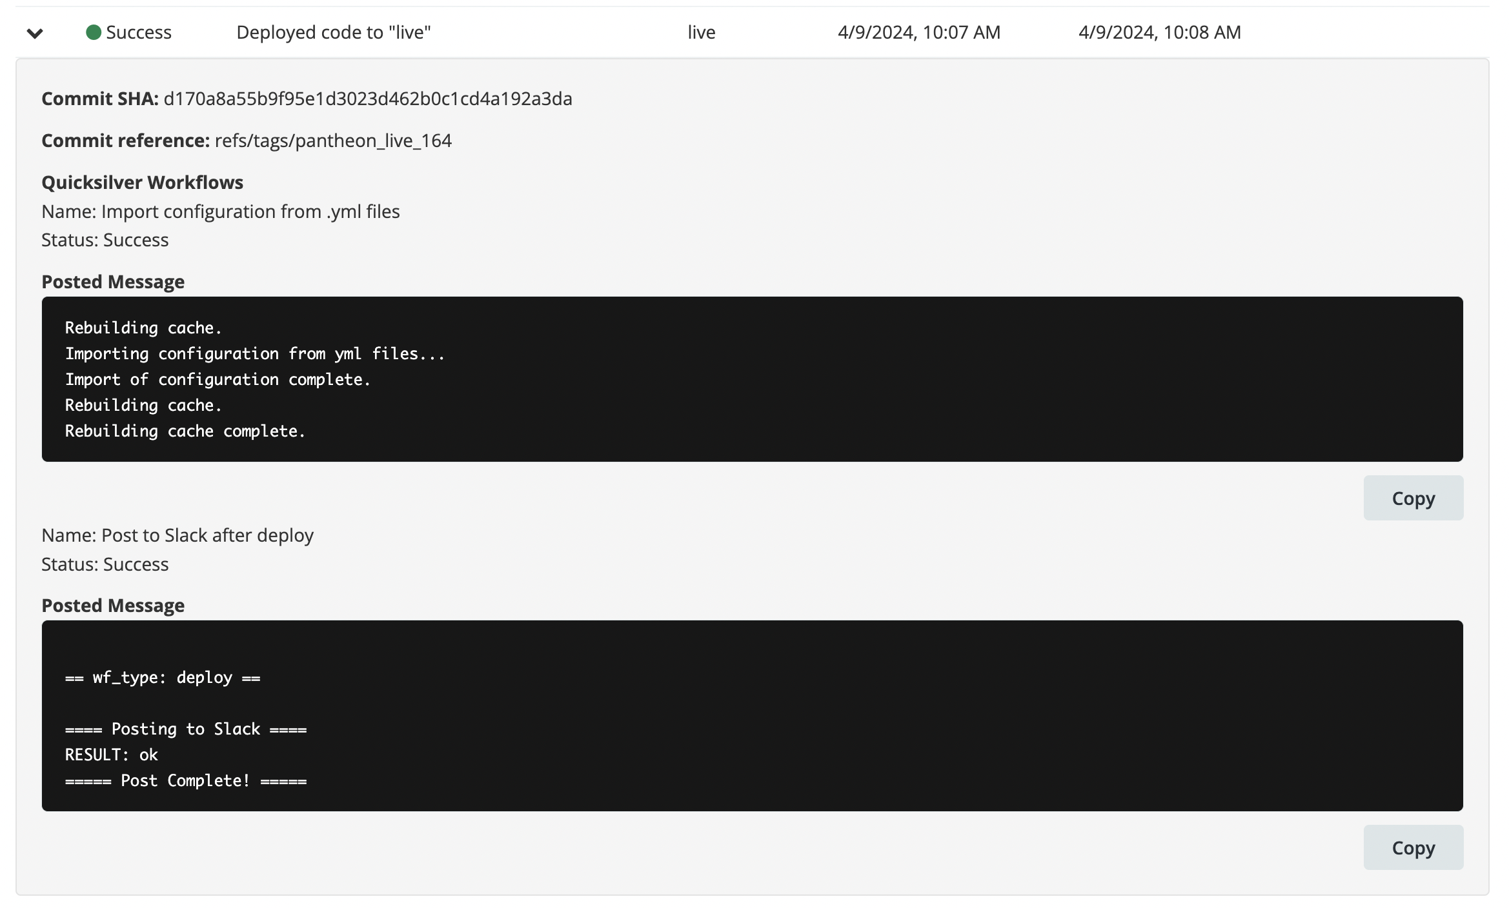
Task: Click the Success status label in row
Action: pyautogui.click(x=138, y=32)
